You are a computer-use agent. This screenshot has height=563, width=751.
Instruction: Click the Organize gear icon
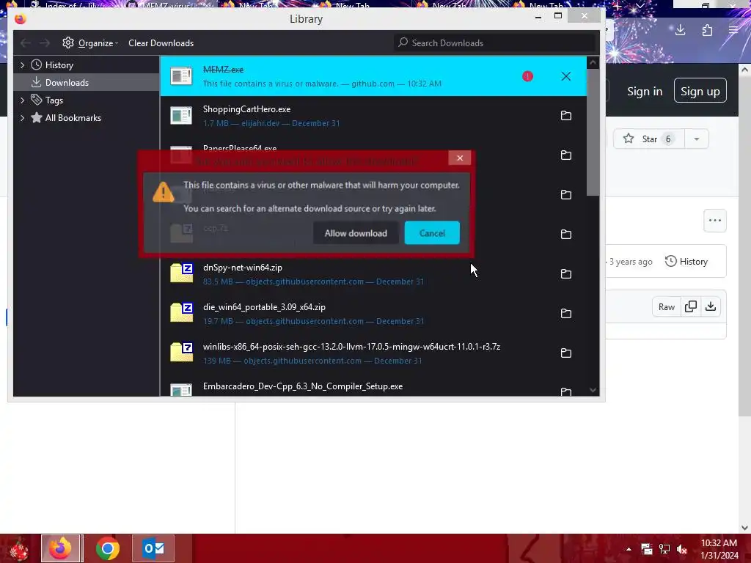tap(68, 43)
